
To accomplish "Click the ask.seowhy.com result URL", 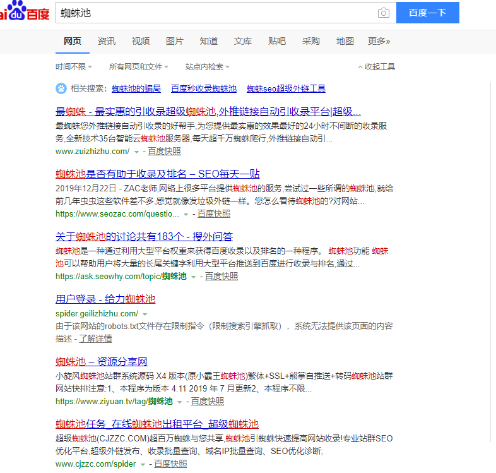I will coord(121,277).
